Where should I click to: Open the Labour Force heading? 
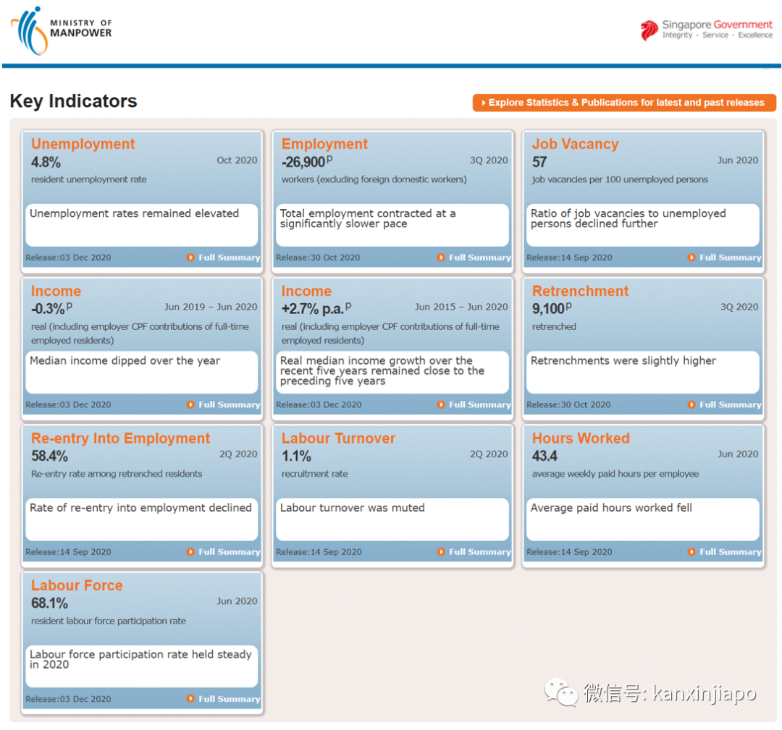point(77,585)
